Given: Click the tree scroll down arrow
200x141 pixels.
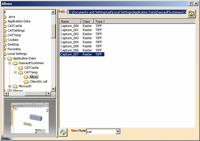Looking at the screenshot, I should [x=53, y=89].
